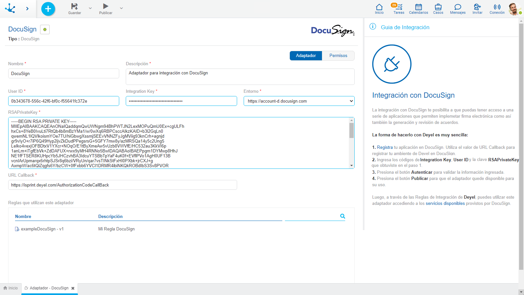This screenshot has height=295, width=524.
Task: Sort rules by Descripción column header
Action: (110, 216)
